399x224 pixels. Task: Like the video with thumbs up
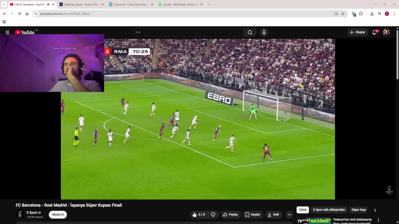coord(199,215)
